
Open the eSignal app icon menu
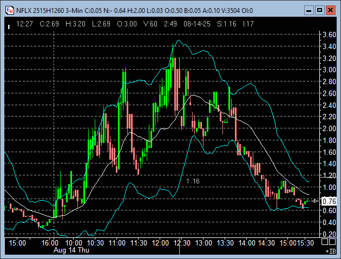click(10, 10)
